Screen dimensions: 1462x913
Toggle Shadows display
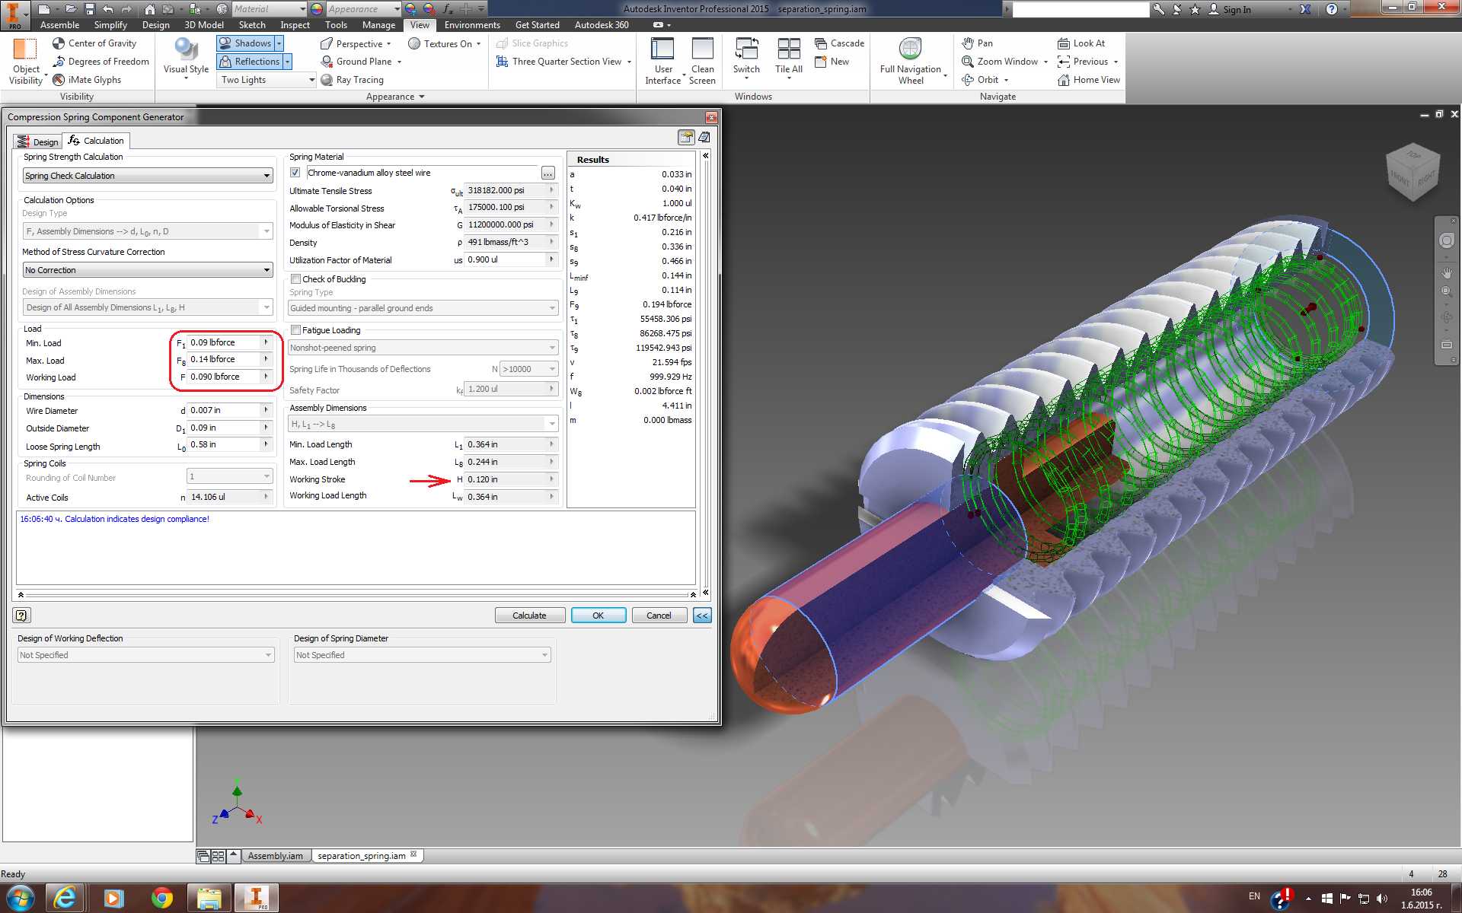(245, 43)
